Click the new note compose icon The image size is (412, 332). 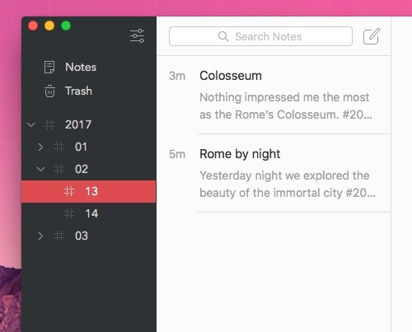click(x=372, y=36)
